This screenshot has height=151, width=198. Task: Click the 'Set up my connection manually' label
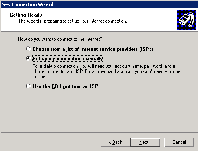[x=67, y=59]
